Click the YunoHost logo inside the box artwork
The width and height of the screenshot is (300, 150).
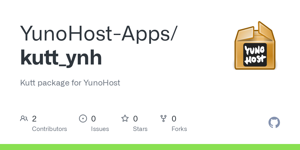(254, 54)
